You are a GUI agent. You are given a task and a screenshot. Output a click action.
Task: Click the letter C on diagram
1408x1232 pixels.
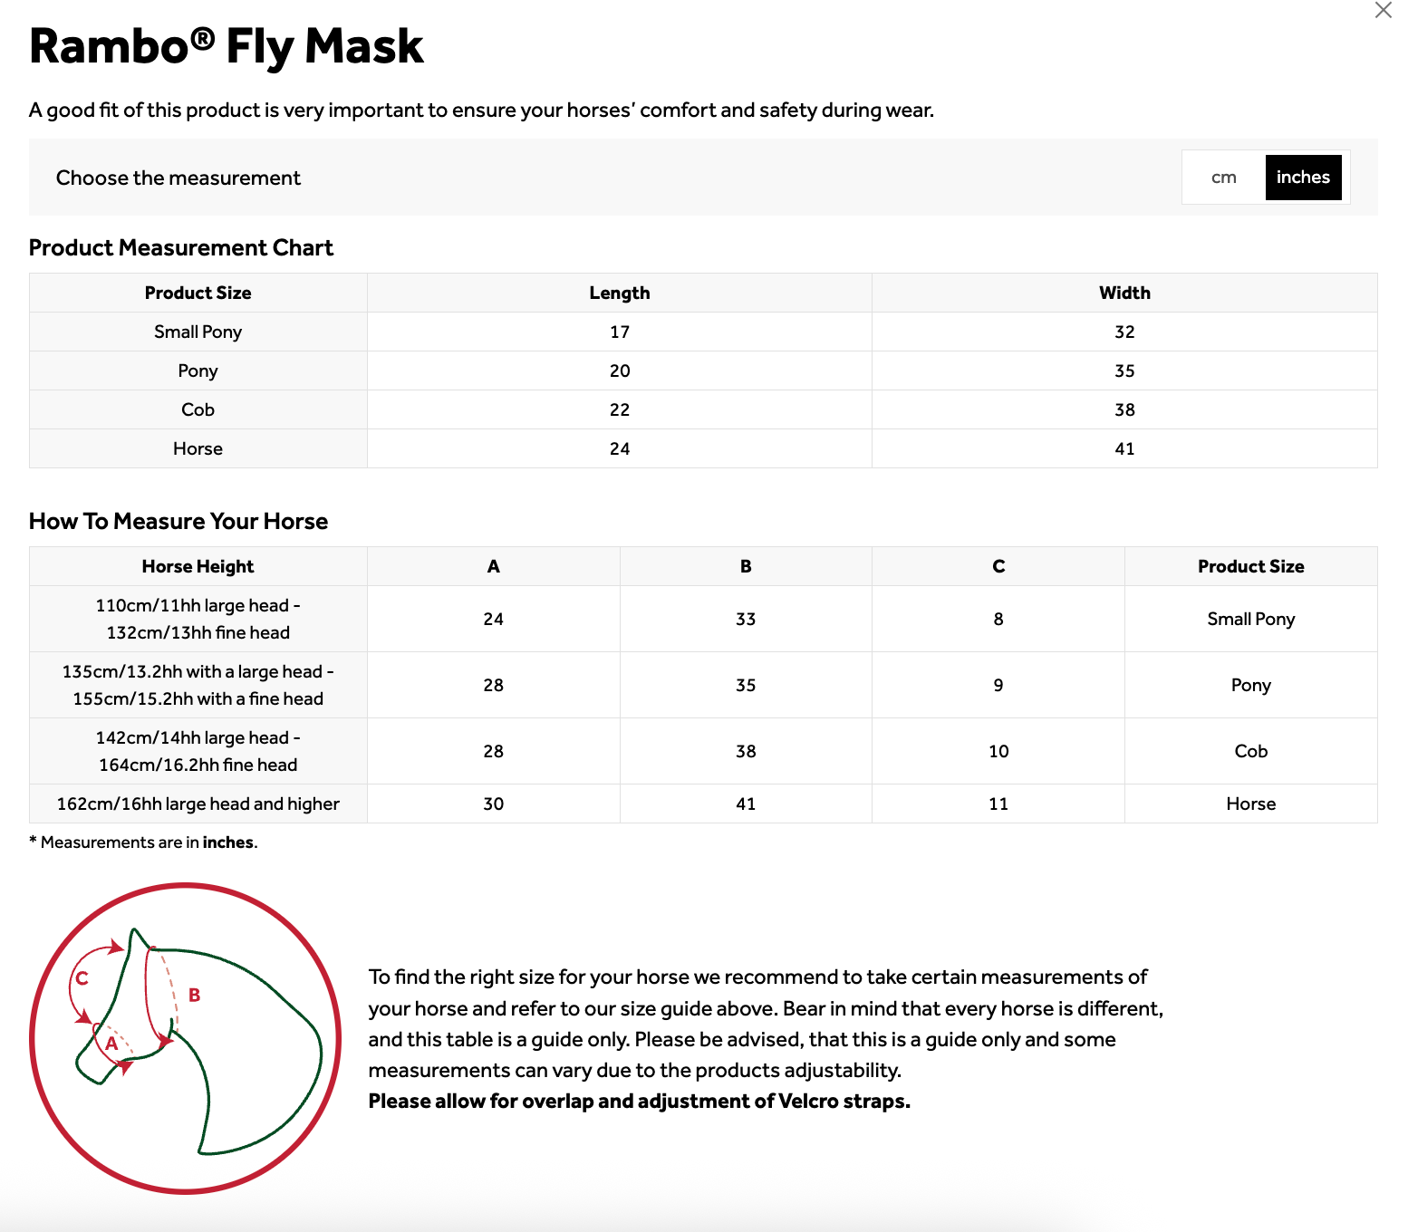pyautogui.click(x=82, y=978)
